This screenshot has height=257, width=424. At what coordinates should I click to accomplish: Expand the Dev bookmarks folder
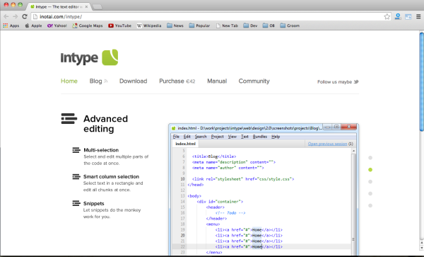point(250,25)
